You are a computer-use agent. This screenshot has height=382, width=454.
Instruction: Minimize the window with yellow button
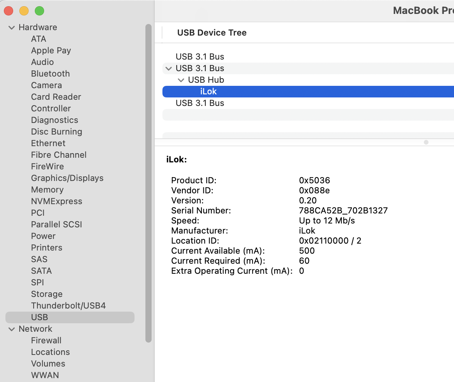click(x=24, y=11)
